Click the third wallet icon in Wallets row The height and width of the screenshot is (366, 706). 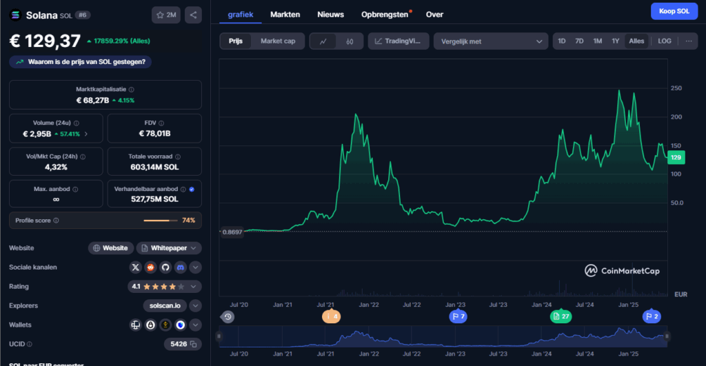(x=165, y=325)
